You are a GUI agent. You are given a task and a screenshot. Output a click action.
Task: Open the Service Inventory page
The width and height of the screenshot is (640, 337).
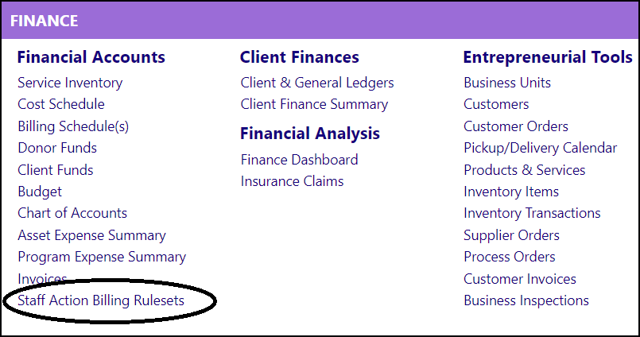pyautogui.click(x=70, y=83)
